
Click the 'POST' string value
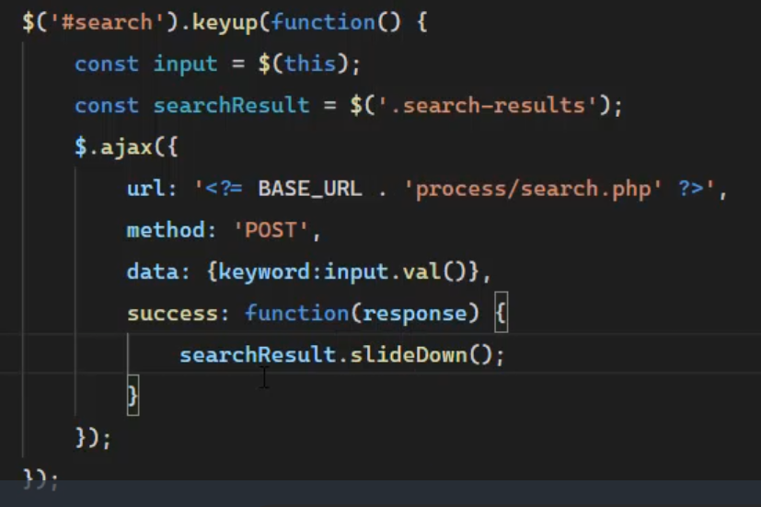(x=271, y=230)
